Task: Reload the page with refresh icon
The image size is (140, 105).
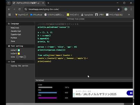Action: [x=20, y=9]
